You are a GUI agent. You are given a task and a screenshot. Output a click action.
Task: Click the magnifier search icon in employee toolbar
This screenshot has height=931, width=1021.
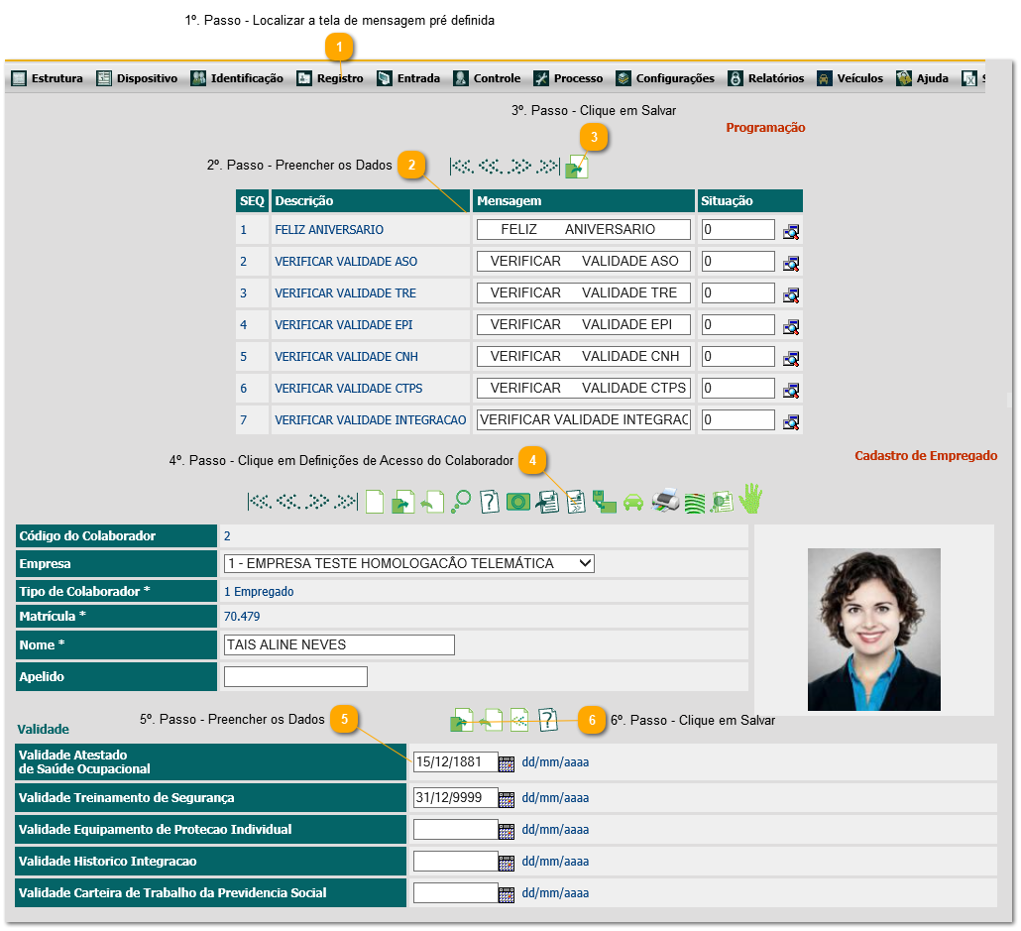(x=461, y=502)
